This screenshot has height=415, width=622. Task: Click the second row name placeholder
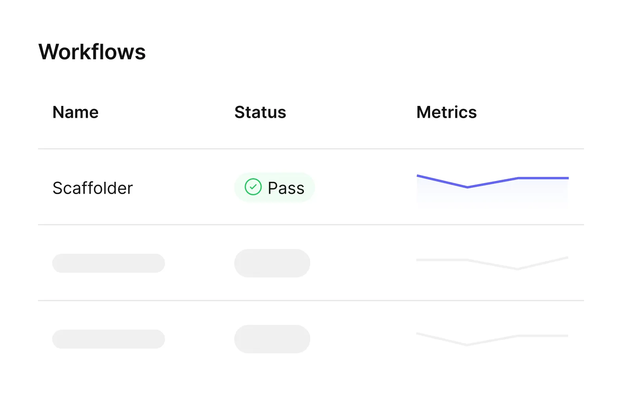coord(108,263)
